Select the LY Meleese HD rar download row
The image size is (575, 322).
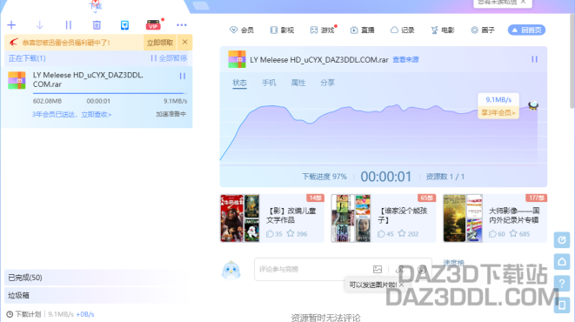coord(97,97)
